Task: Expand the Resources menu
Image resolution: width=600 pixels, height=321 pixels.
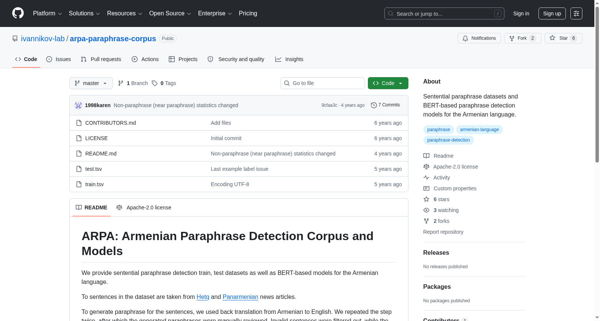Action: coord(124,13)
